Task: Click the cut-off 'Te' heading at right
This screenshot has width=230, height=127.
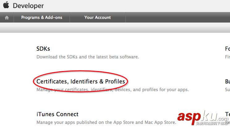Action: (228, 114)
